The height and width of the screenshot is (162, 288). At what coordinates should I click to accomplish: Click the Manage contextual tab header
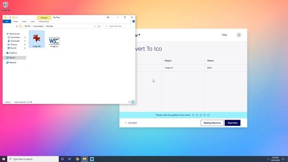[44, 18]
